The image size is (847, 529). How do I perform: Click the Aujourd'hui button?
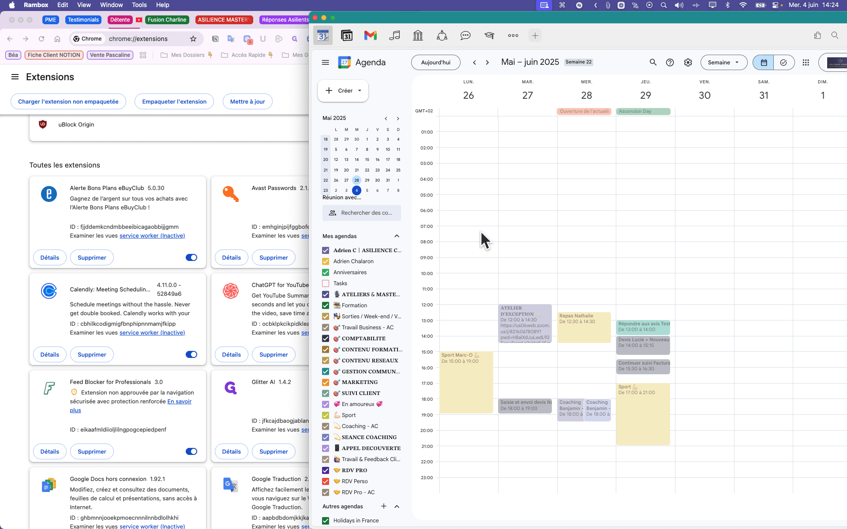point(436,63)
